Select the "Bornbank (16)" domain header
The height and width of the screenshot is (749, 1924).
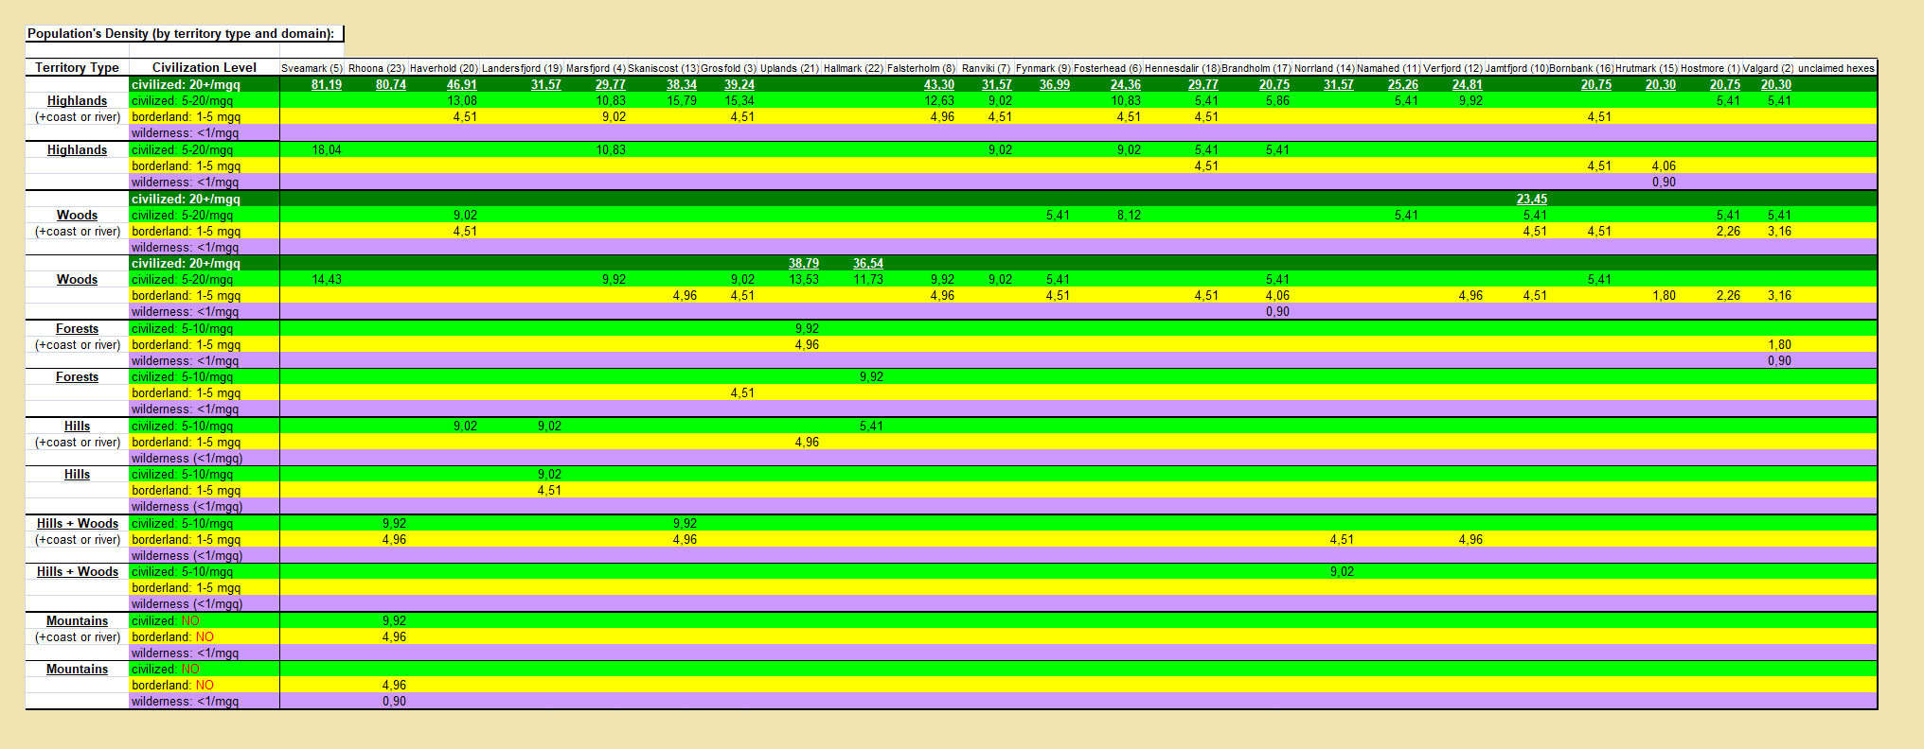(1581, 68)
